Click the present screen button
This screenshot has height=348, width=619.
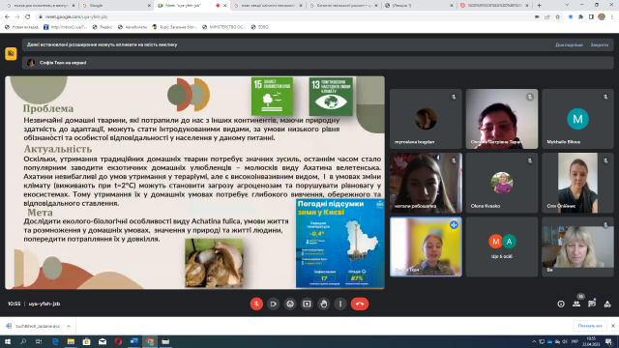(307, 304)
